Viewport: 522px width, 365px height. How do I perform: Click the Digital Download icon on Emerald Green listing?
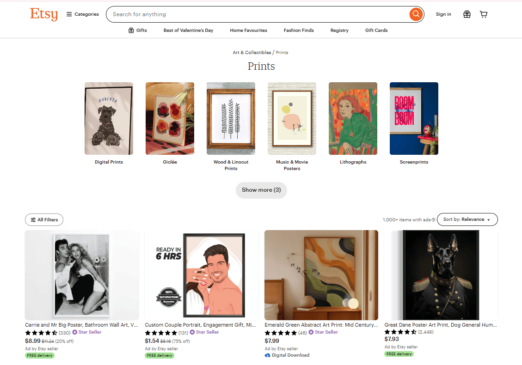point(268,355)
